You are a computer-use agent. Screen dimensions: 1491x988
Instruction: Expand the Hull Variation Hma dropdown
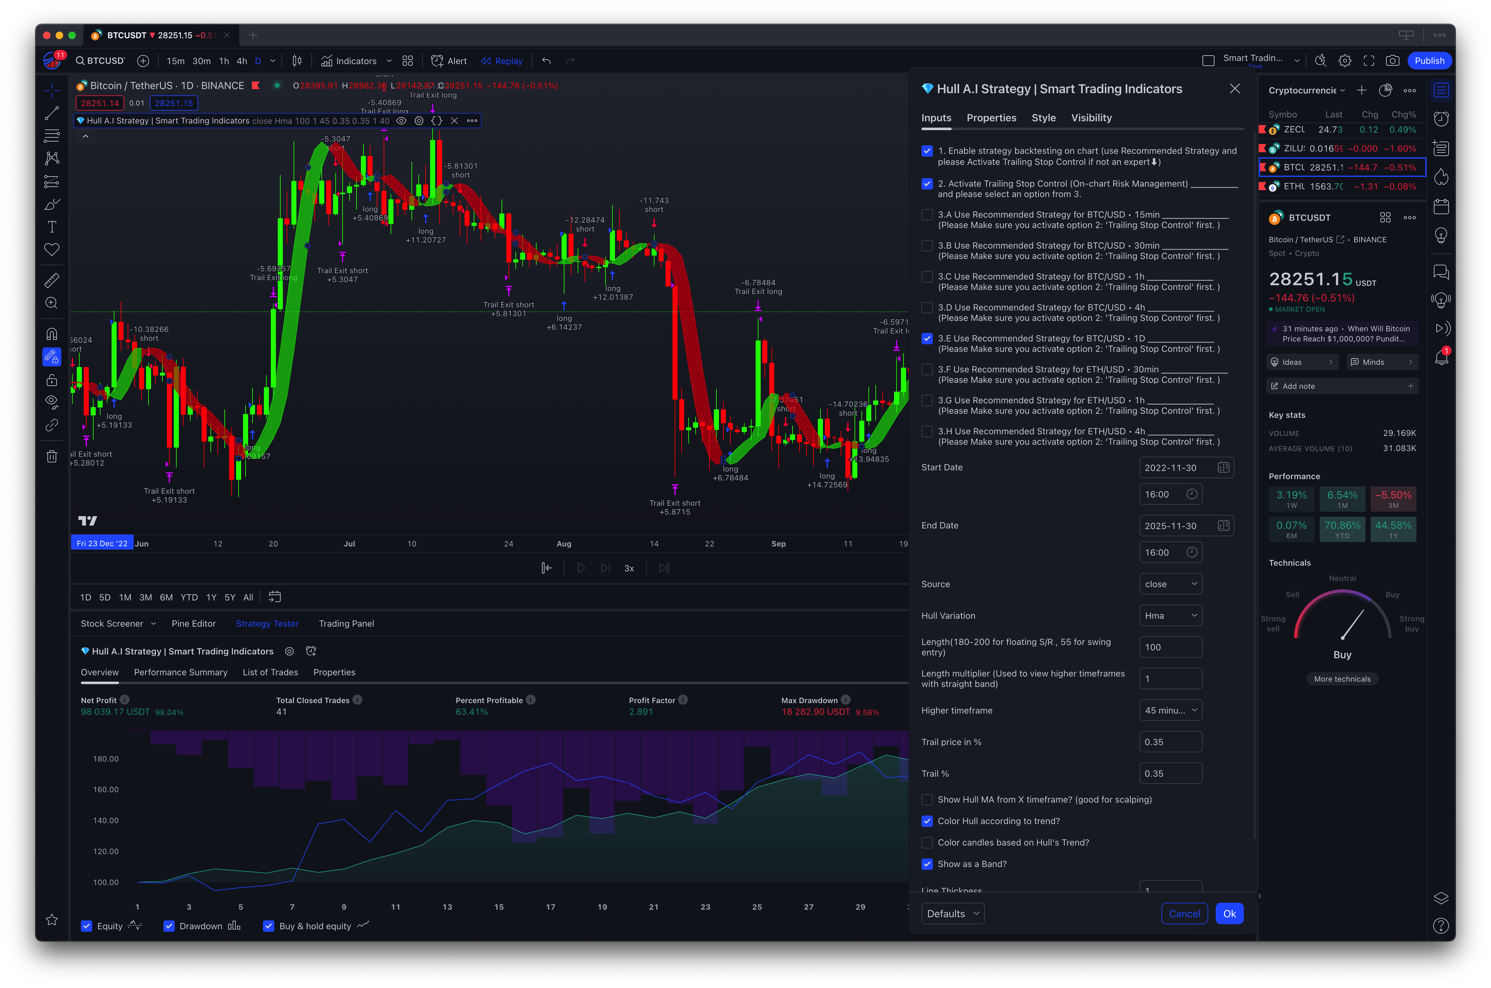coord(1170,616)
